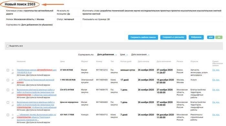
Task: Export results with the green .xls button
Action: [x=219, y=37]
